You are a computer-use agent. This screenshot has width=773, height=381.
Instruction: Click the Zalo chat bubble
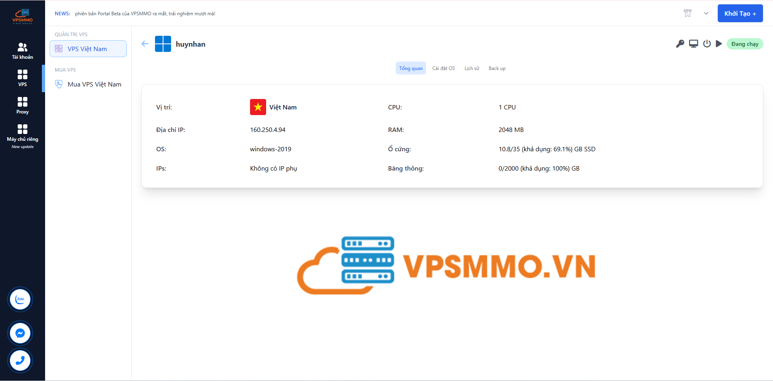[20, 299]
